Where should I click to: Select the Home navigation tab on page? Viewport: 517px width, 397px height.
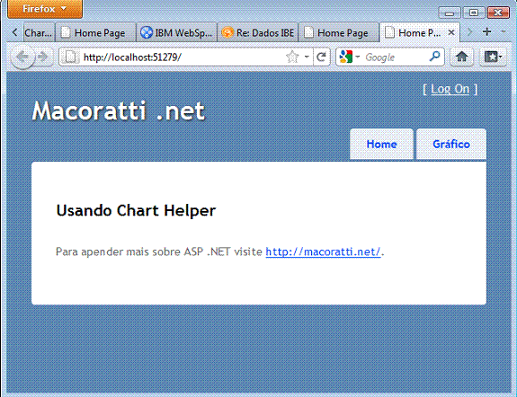click(381, 145)
